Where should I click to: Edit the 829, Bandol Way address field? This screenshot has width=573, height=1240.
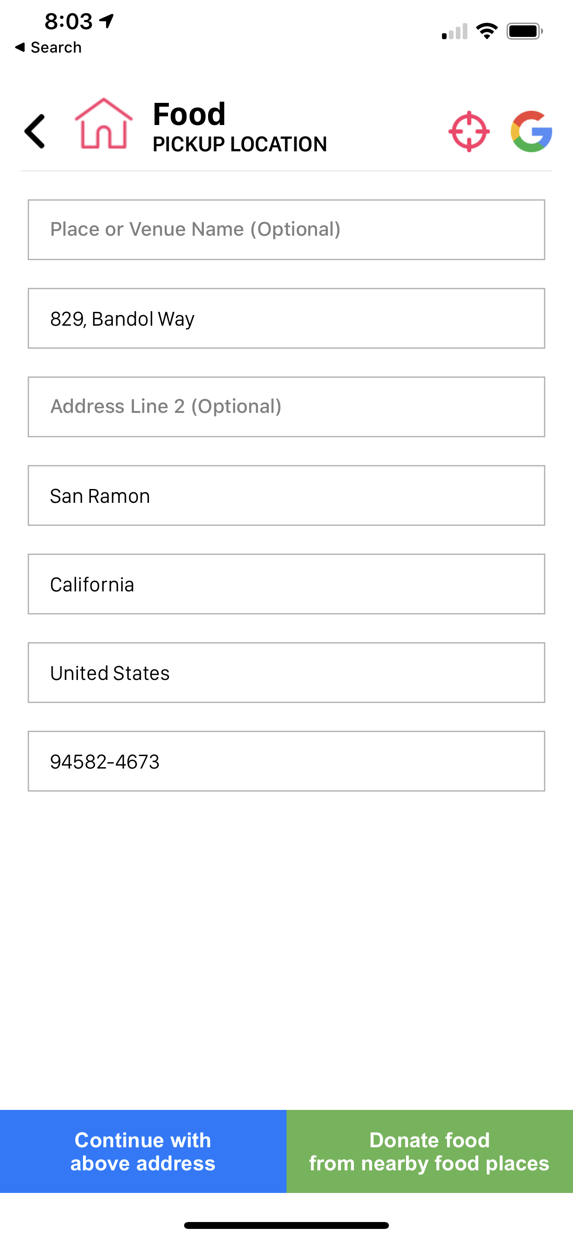click(286, 318)
